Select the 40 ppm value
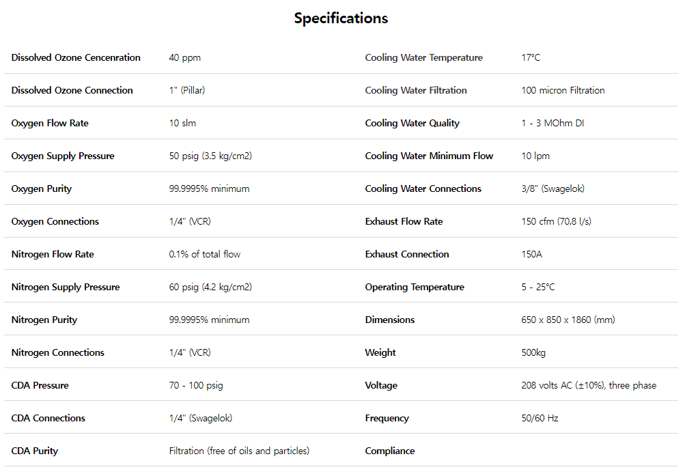 click(x=184, y=58)
